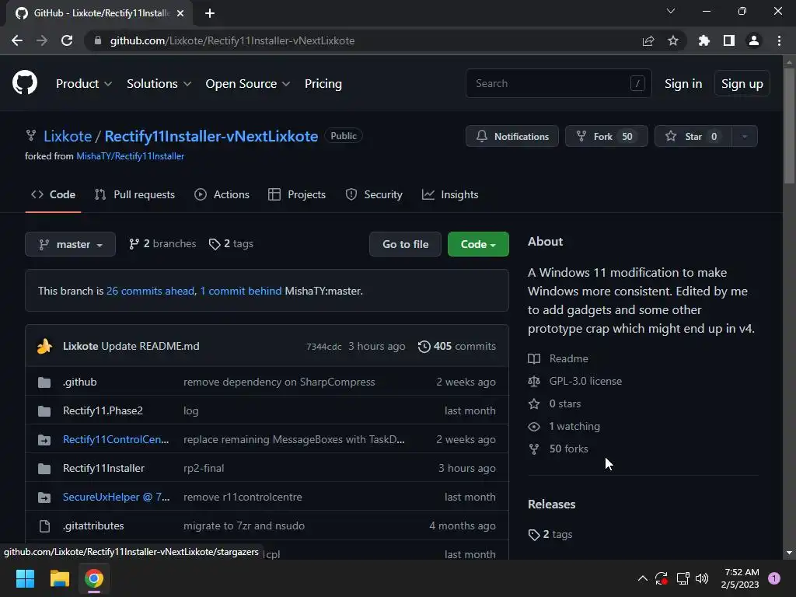
Task: Click the browser address bar URL
Action: [x=232, y=40]
